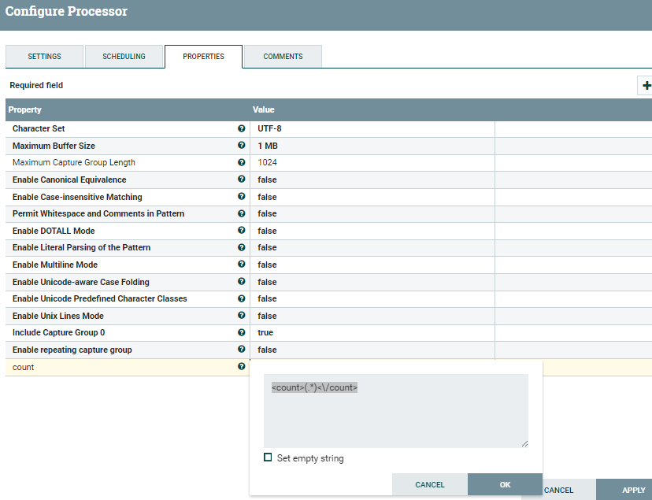Image resolution: width=652 pixels, height=500 pixels.
Task: Click help icon for Enable Canonical Equivalence
Action: (242, 180)
